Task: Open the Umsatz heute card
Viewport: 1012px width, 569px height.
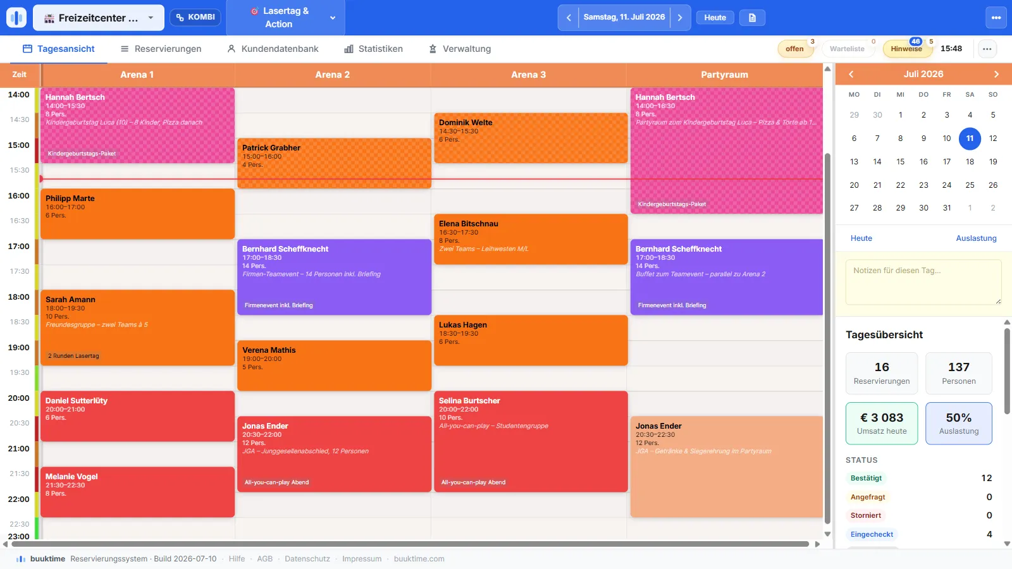Action: pos(882,424)
